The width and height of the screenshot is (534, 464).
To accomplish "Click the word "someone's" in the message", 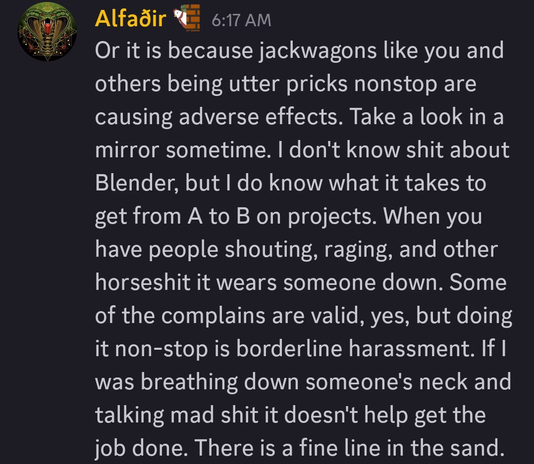I will pos(359,382).
